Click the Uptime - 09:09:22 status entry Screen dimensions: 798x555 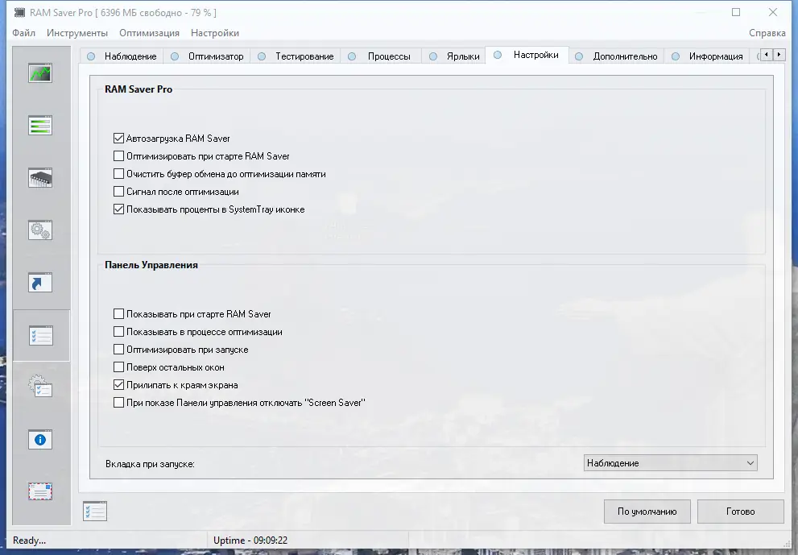(x=250, y=541)
